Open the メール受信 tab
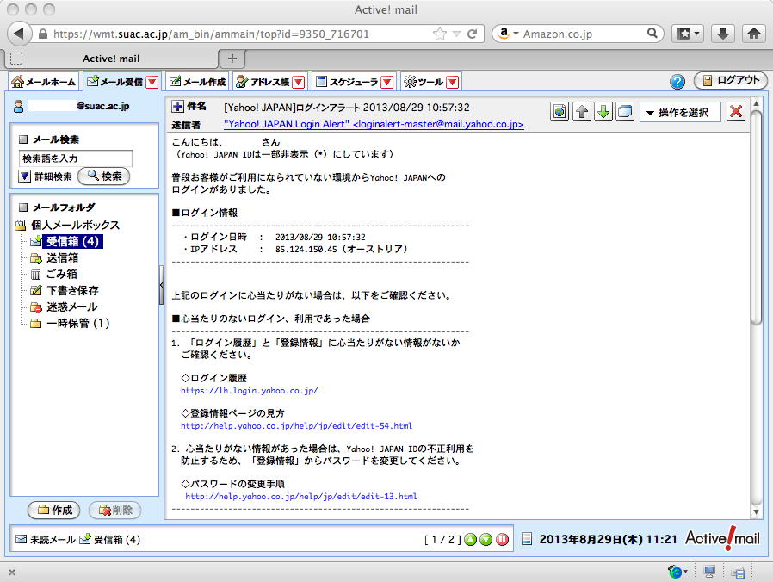The height and width of the screenshot is (582, 773). [x=114, y=82]
